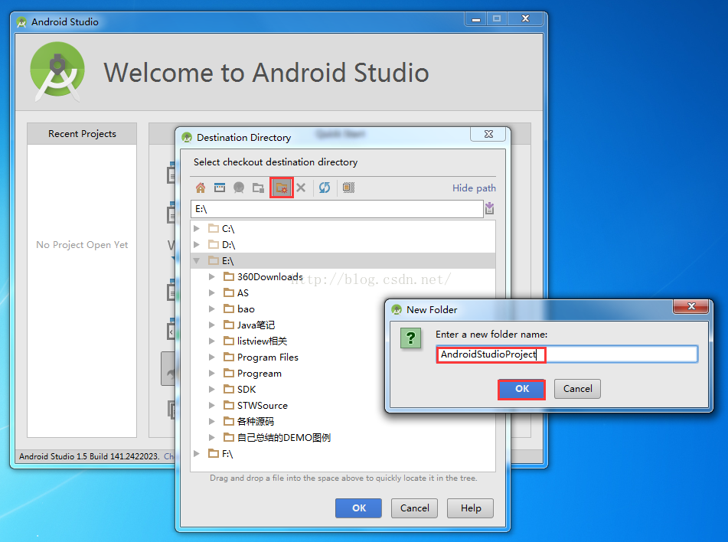This screenshot has height=542, width=728.
Task: Select the listview相关 folder
Action: pyautogui.click(x=256, y=341)
